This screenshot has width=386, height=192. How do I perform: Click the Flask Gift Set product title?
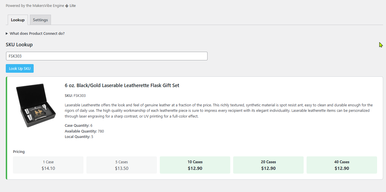tap(122, 85)
